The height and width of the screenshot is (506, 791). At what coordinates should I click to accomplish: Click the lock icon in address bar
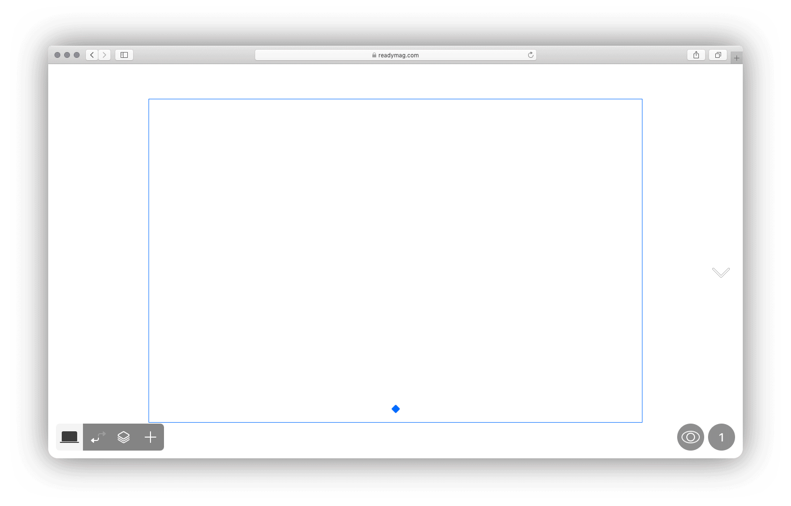coord(374,55)
